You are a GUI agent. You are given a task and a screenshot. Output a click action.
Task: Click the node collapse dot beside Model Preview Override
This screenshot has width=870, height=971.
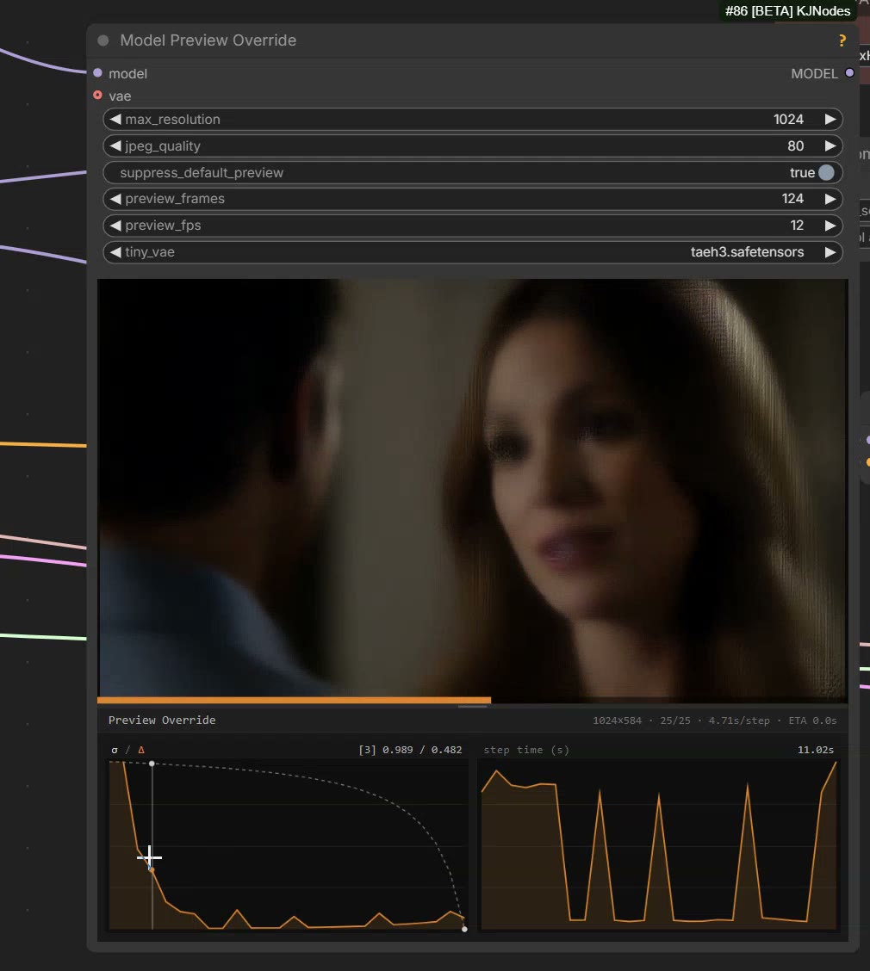coord(103,40)
